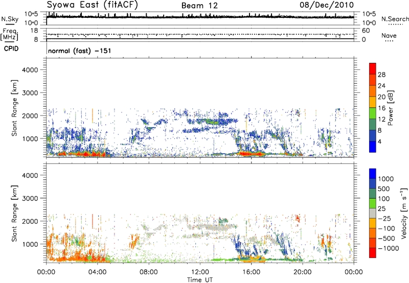Click the 'CPID' label

(x=11, y=49)
